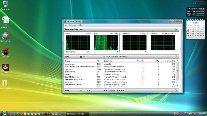
Task: Click highlighted date 11 on calendar gadget
Action: pyautogui.click(x=188, y=31)
